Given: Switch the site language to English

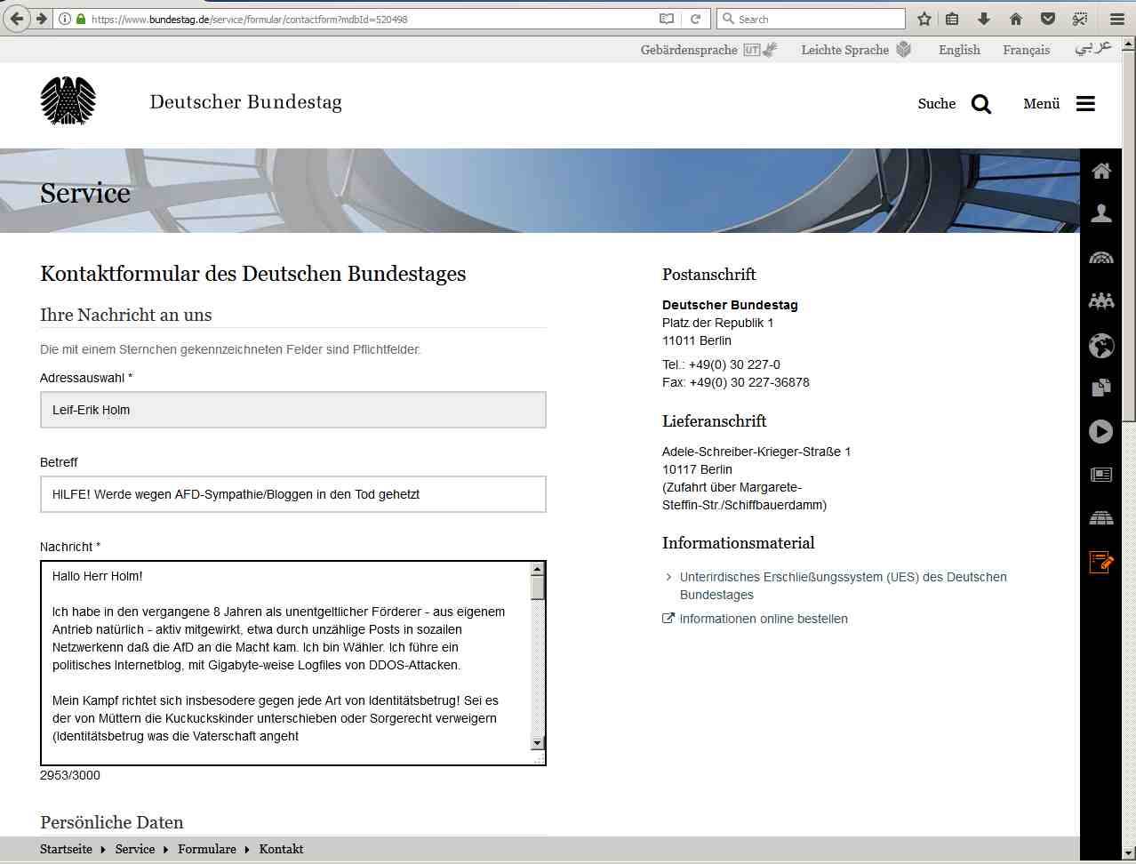Looking at the screenshot, I should click(x=959, y=50).
